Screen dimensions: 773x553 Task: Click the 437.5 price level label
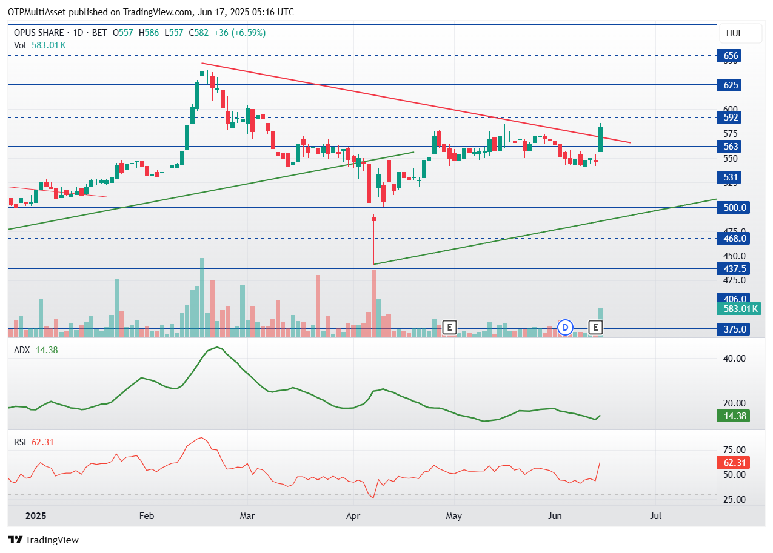(734, 269)
